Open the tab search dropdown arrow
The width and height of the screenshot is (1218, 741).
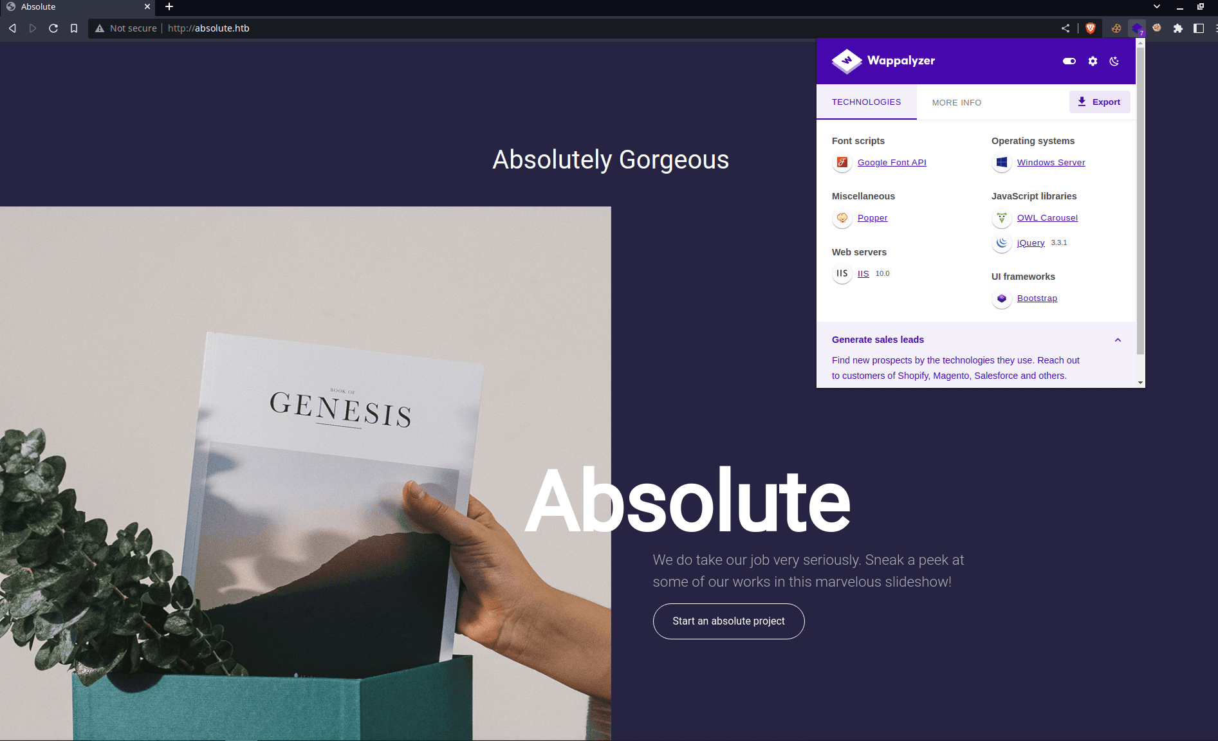click(x=1157, y=6)
